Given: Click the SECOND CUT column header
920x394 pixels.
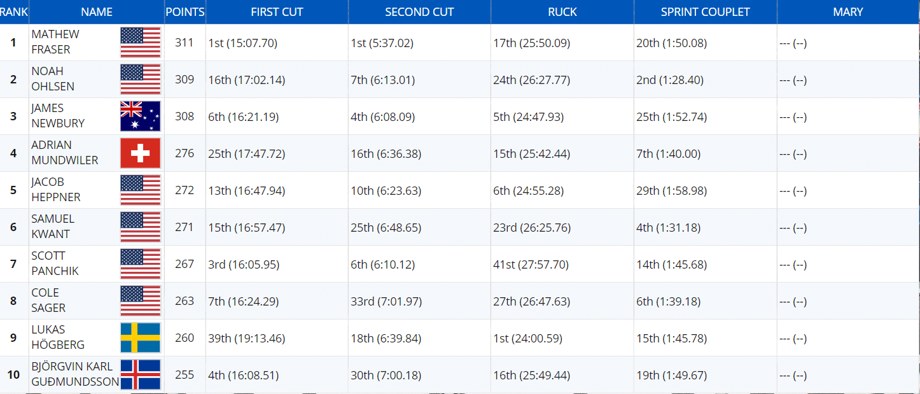Looking at the screenshot, I should 419,12.
